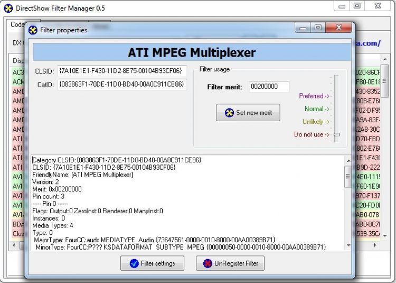Click the BDA row in main window list
396x283 pixels.
click(18, 224)
